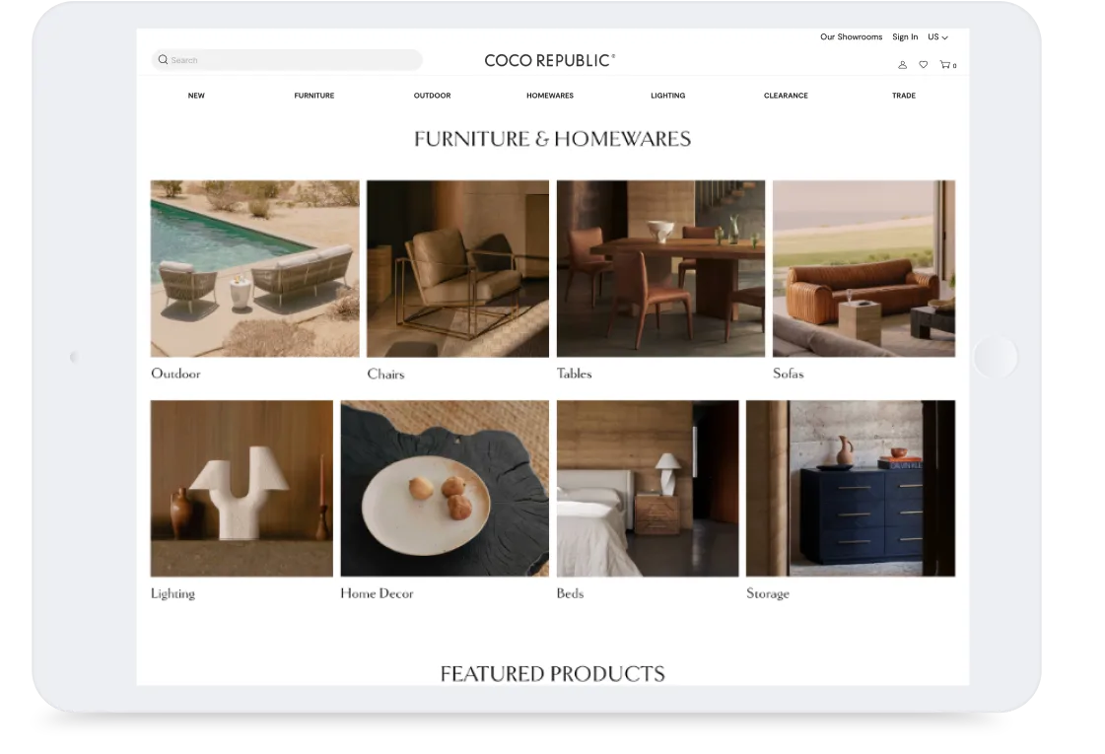Open the Chairs category thumbnail
1105x754 pixels.
click(x=456, y=267)
